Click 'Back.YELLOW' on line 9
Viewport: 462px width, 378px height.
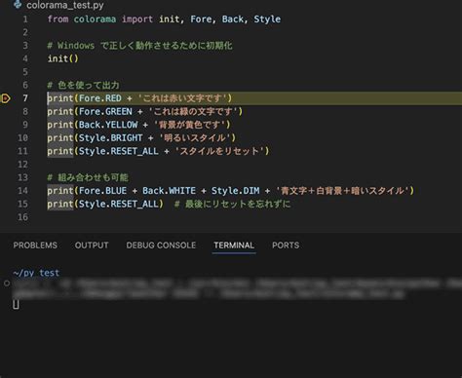click(x=108, y=125)
